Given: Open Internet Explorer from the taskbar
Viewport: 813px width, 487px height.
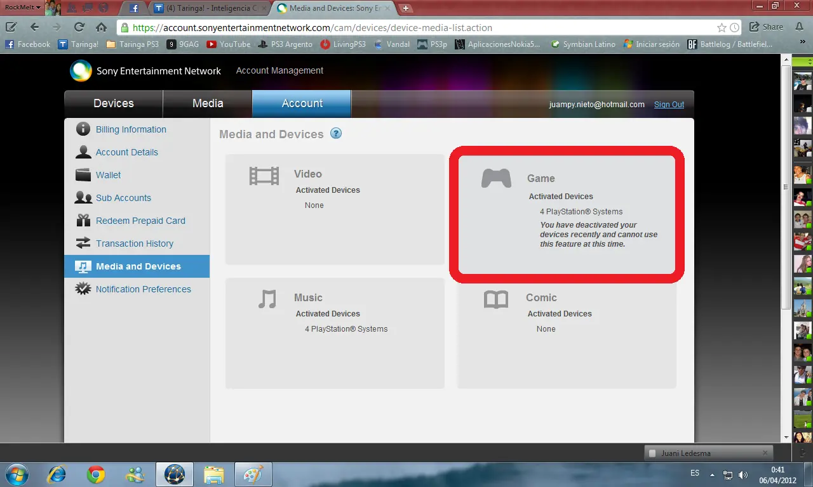Looking at the screenshot, I should tap(57, 474).
